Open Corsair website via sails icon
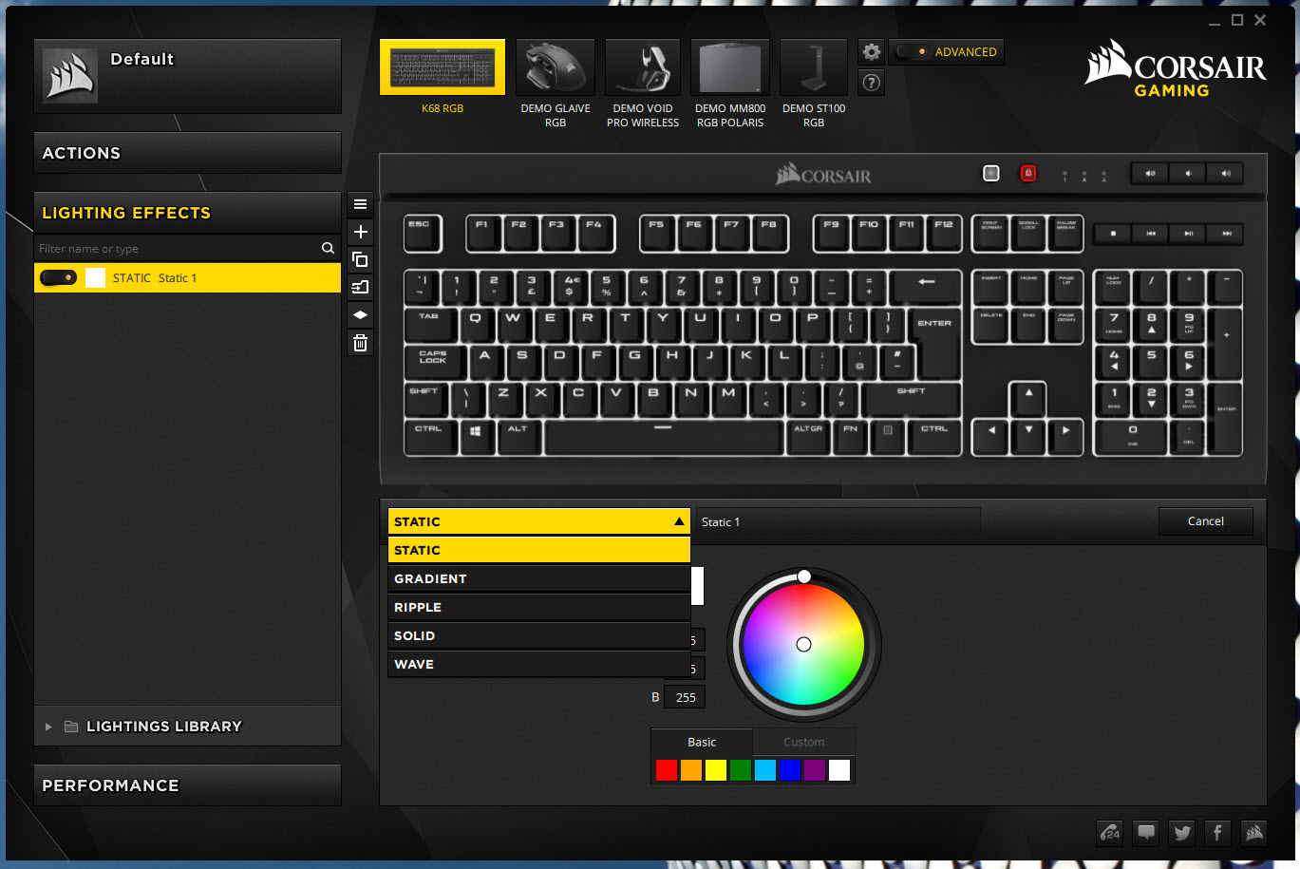The width and height of the screenshot is (1300, 869). tap(1254, 833)
